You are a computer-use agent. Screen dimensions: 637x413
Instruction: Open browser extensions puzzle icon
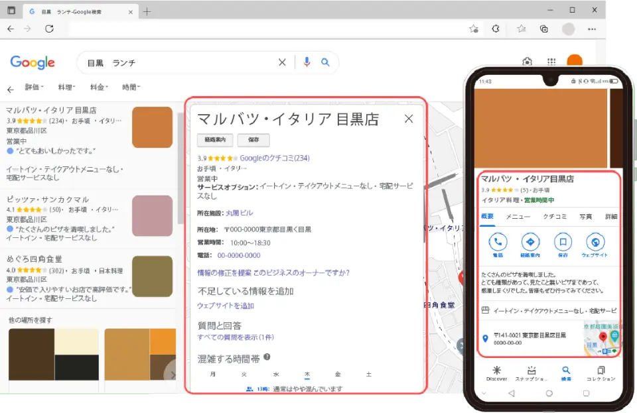coord(496,29)
